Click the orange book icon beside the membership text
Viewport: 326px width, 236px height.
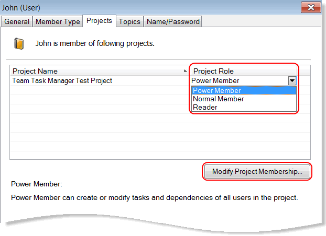coord(19,43)
